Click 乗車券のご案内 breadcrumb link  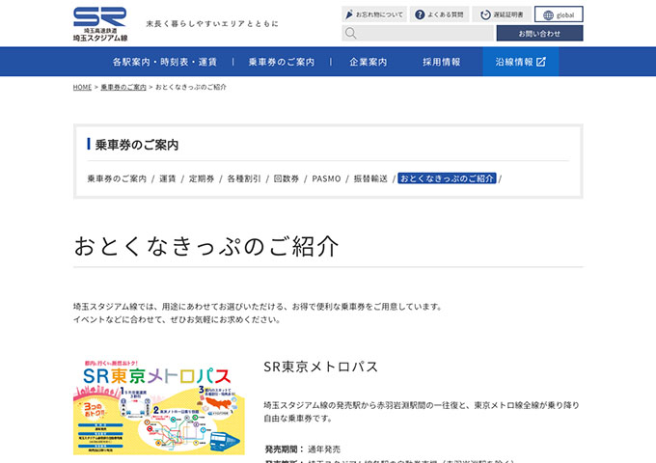click(x=123, y=87)
